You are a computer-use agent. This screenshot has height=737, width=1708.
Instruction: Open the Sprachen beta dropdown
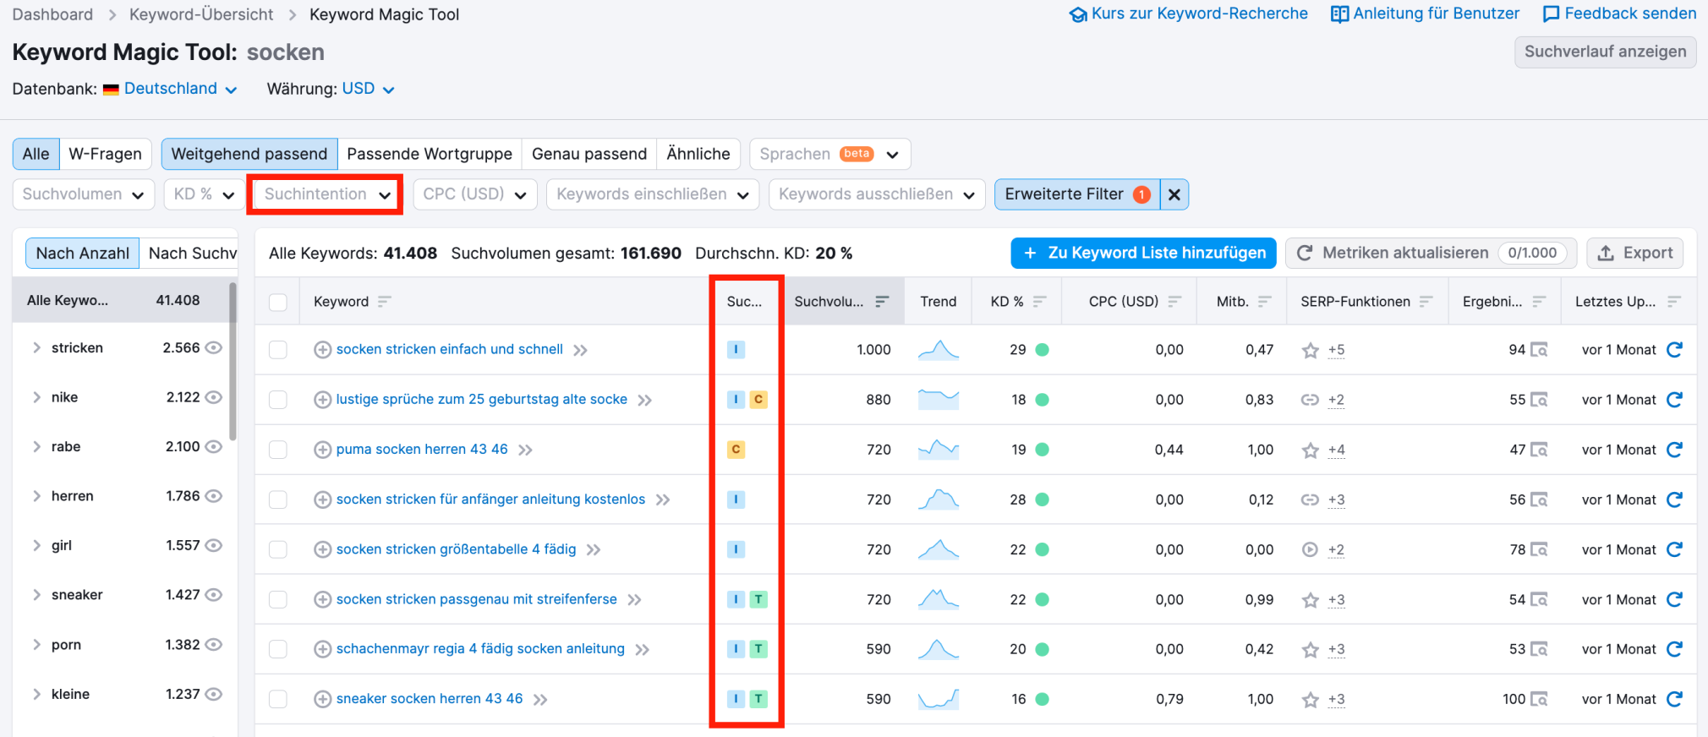tap(829, 154)
